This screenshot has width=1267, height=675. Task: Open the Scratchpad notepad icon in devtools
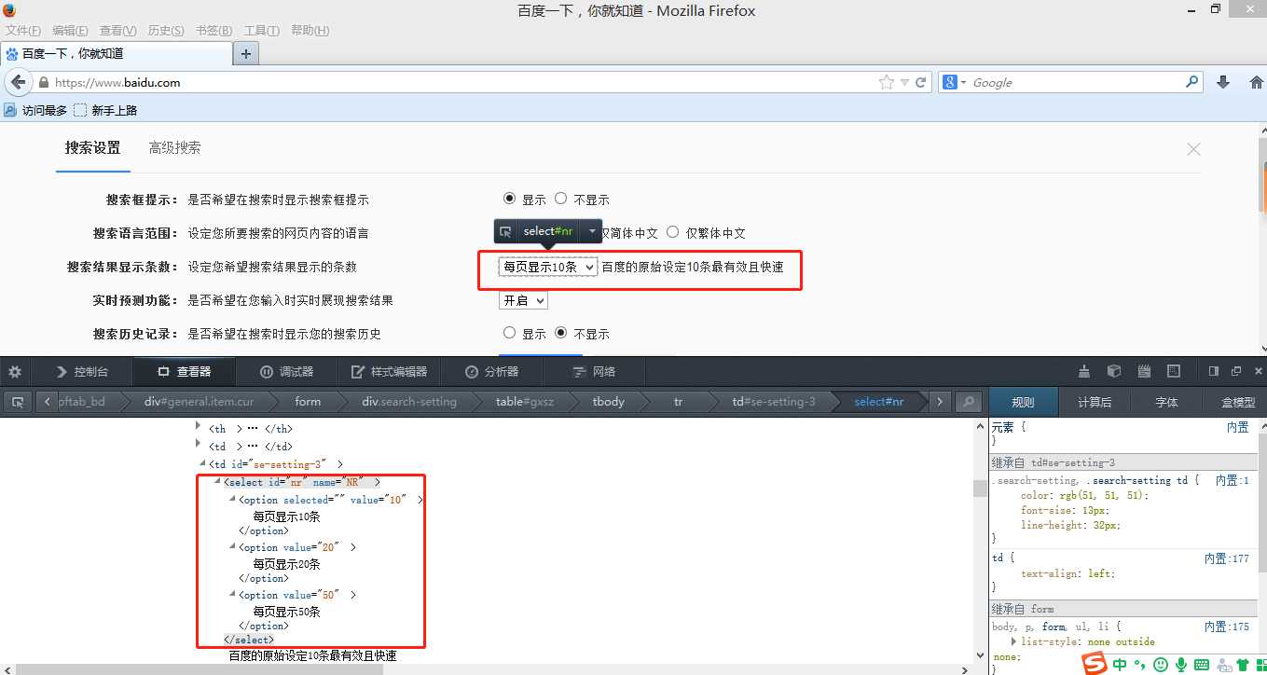(x=1144, y=371)
